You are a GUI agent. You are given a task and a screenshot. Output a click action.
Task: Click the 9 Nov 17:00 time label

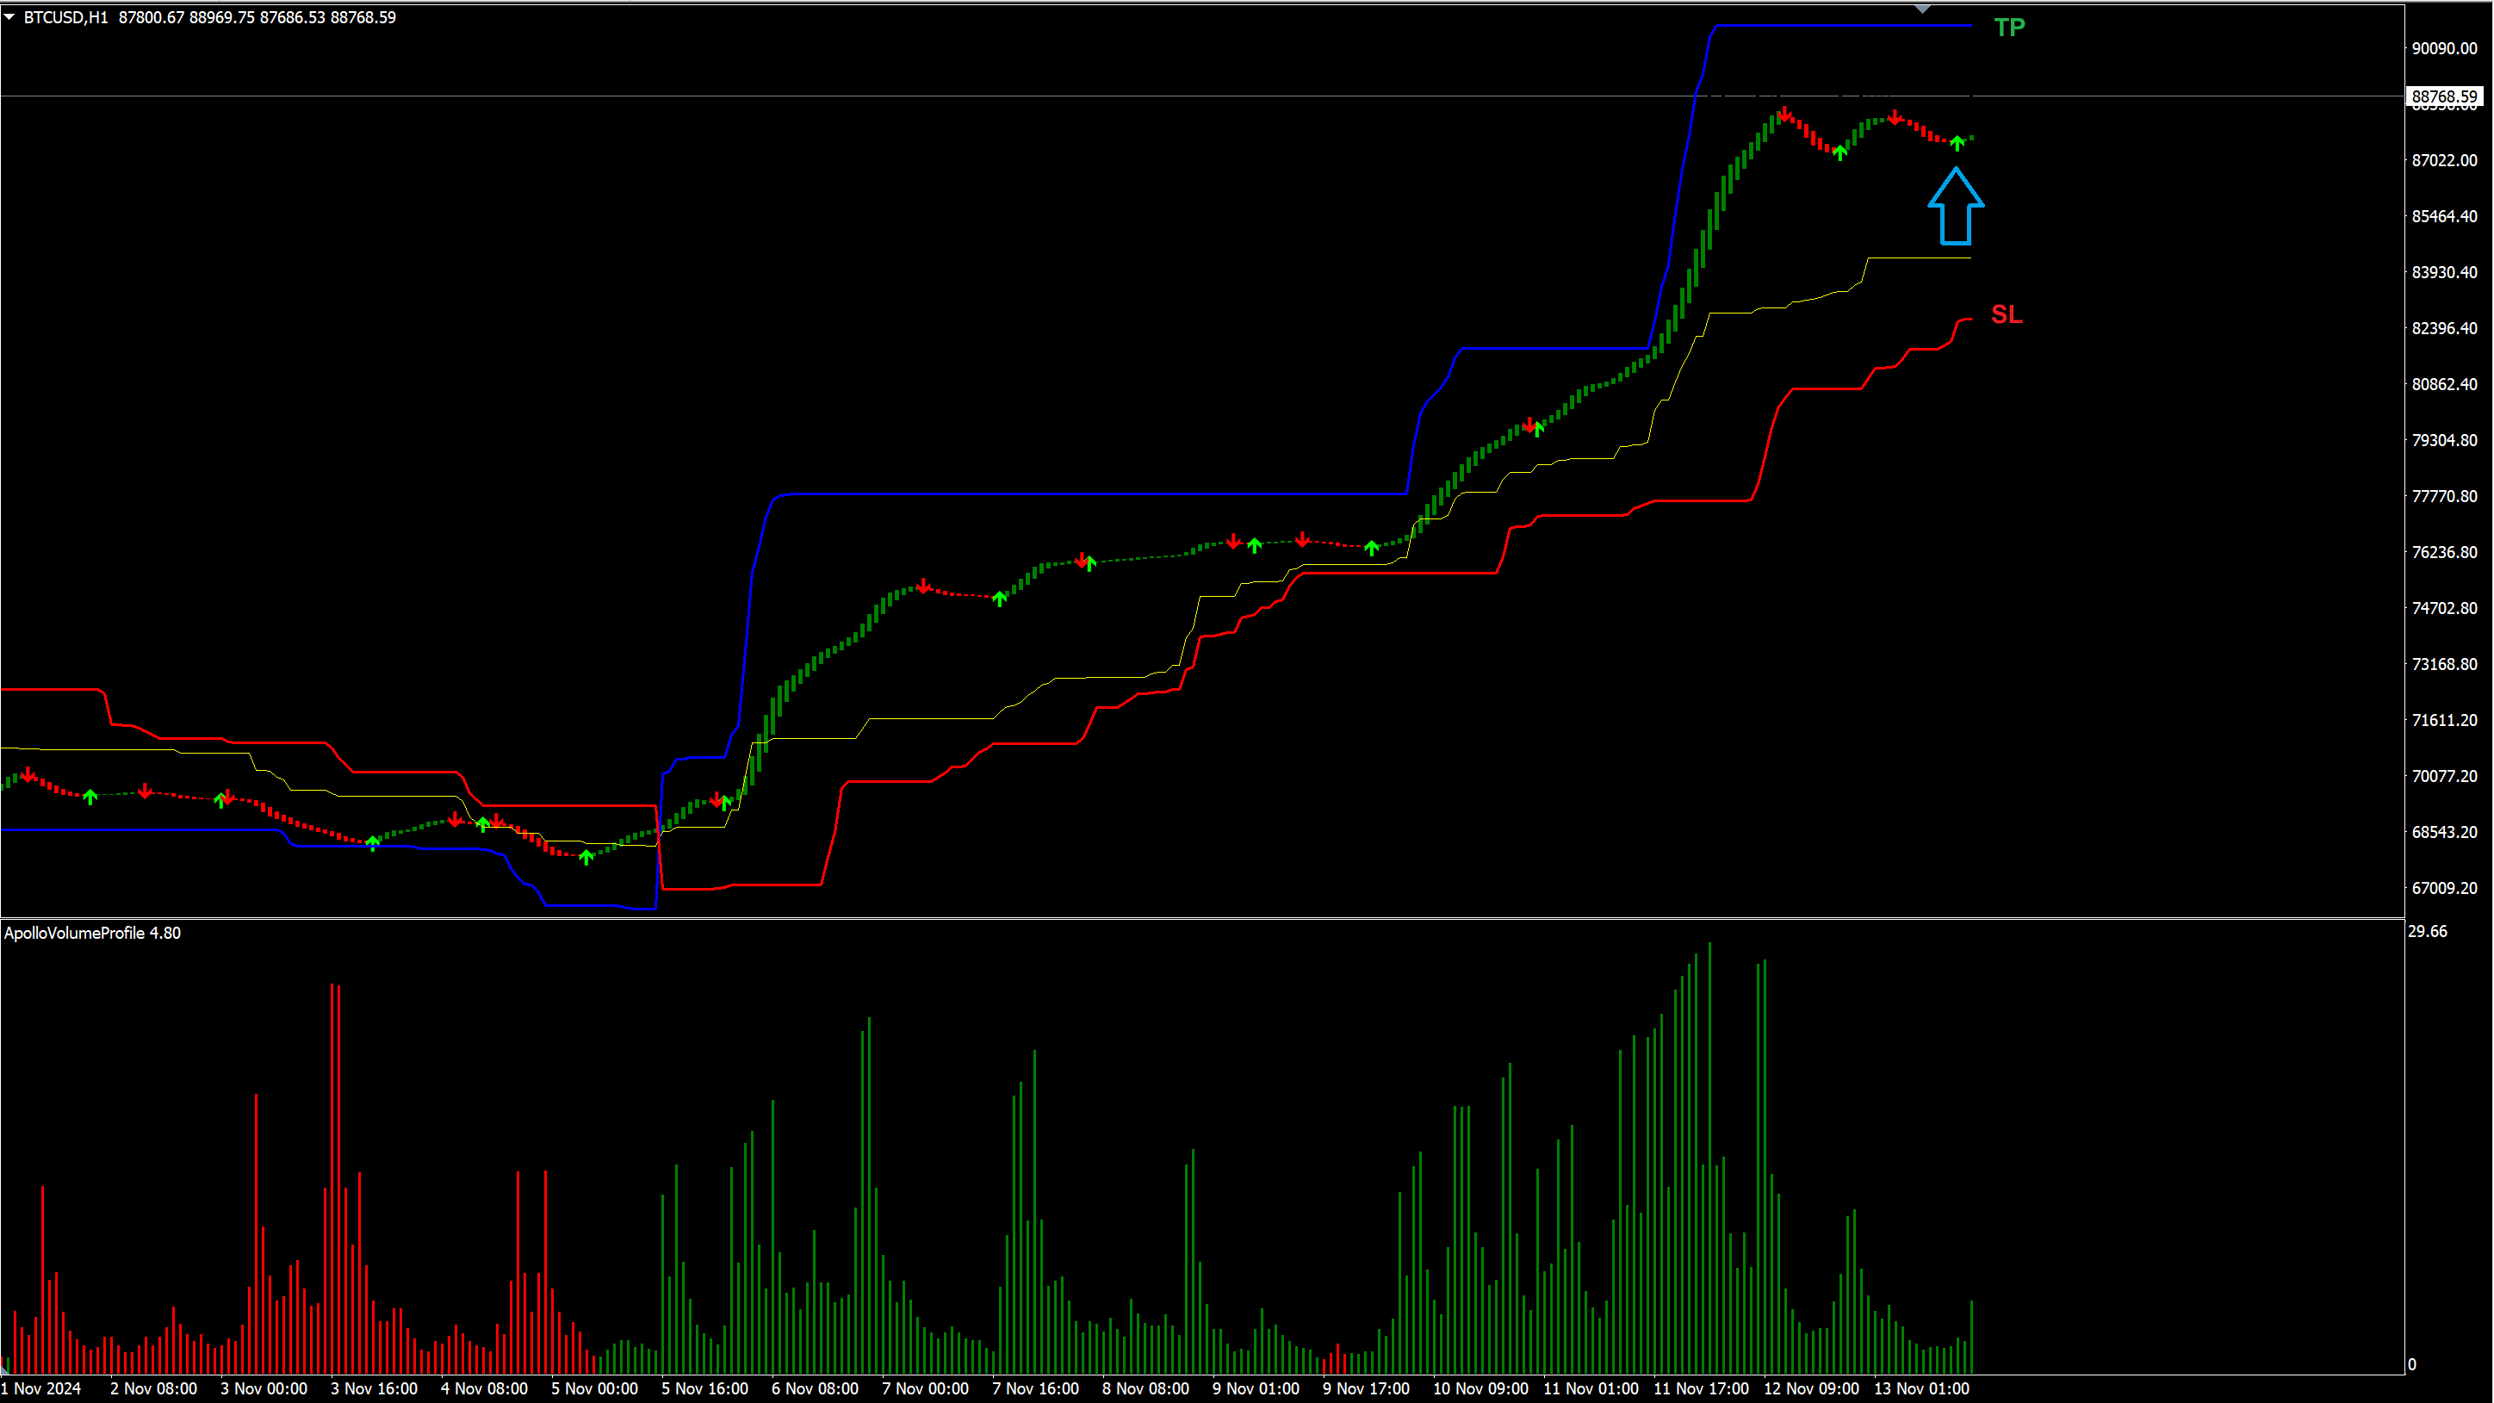pos(1368,1388)
